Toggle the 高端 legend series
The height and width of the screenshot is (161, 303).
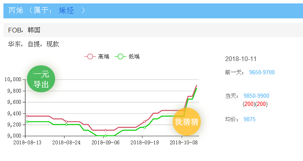[x=97, y=56]
